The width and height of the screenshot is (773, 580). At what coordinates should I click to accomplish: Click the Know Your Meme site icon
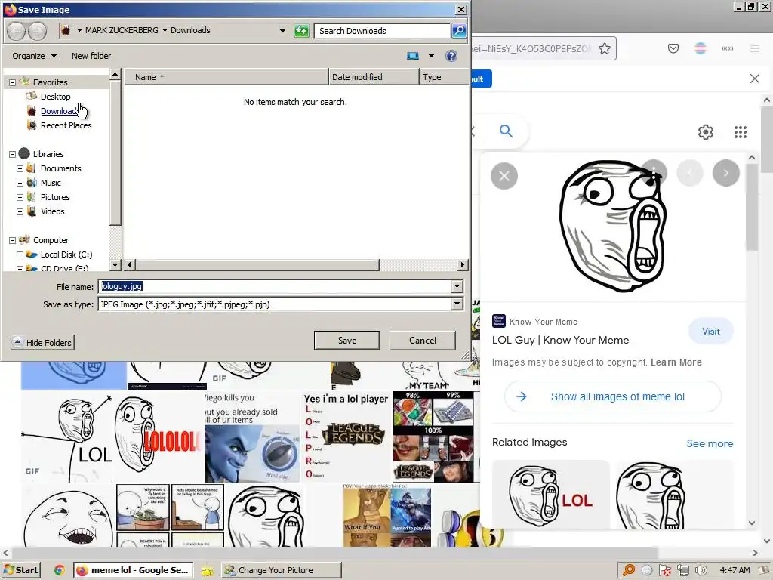pos(499,321)
